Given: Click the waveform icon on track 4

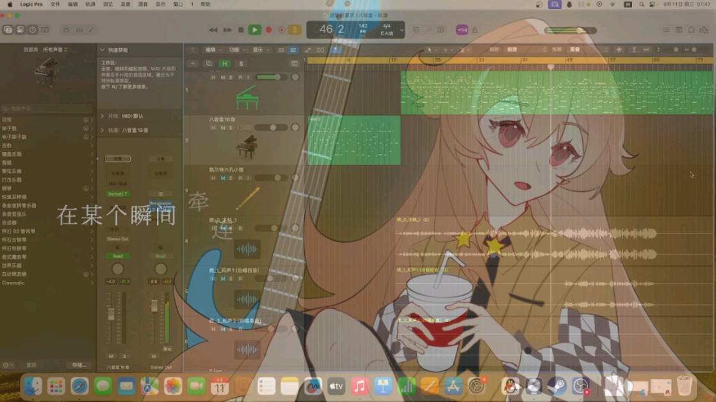Looking at the screenshot, I should [x=247, y=249].
